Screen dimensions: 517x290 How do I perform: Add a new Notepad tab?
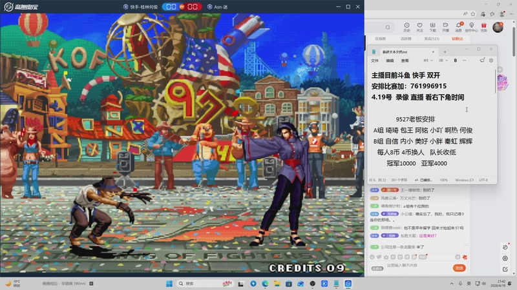pyautogui.click(x=445, y=52)
